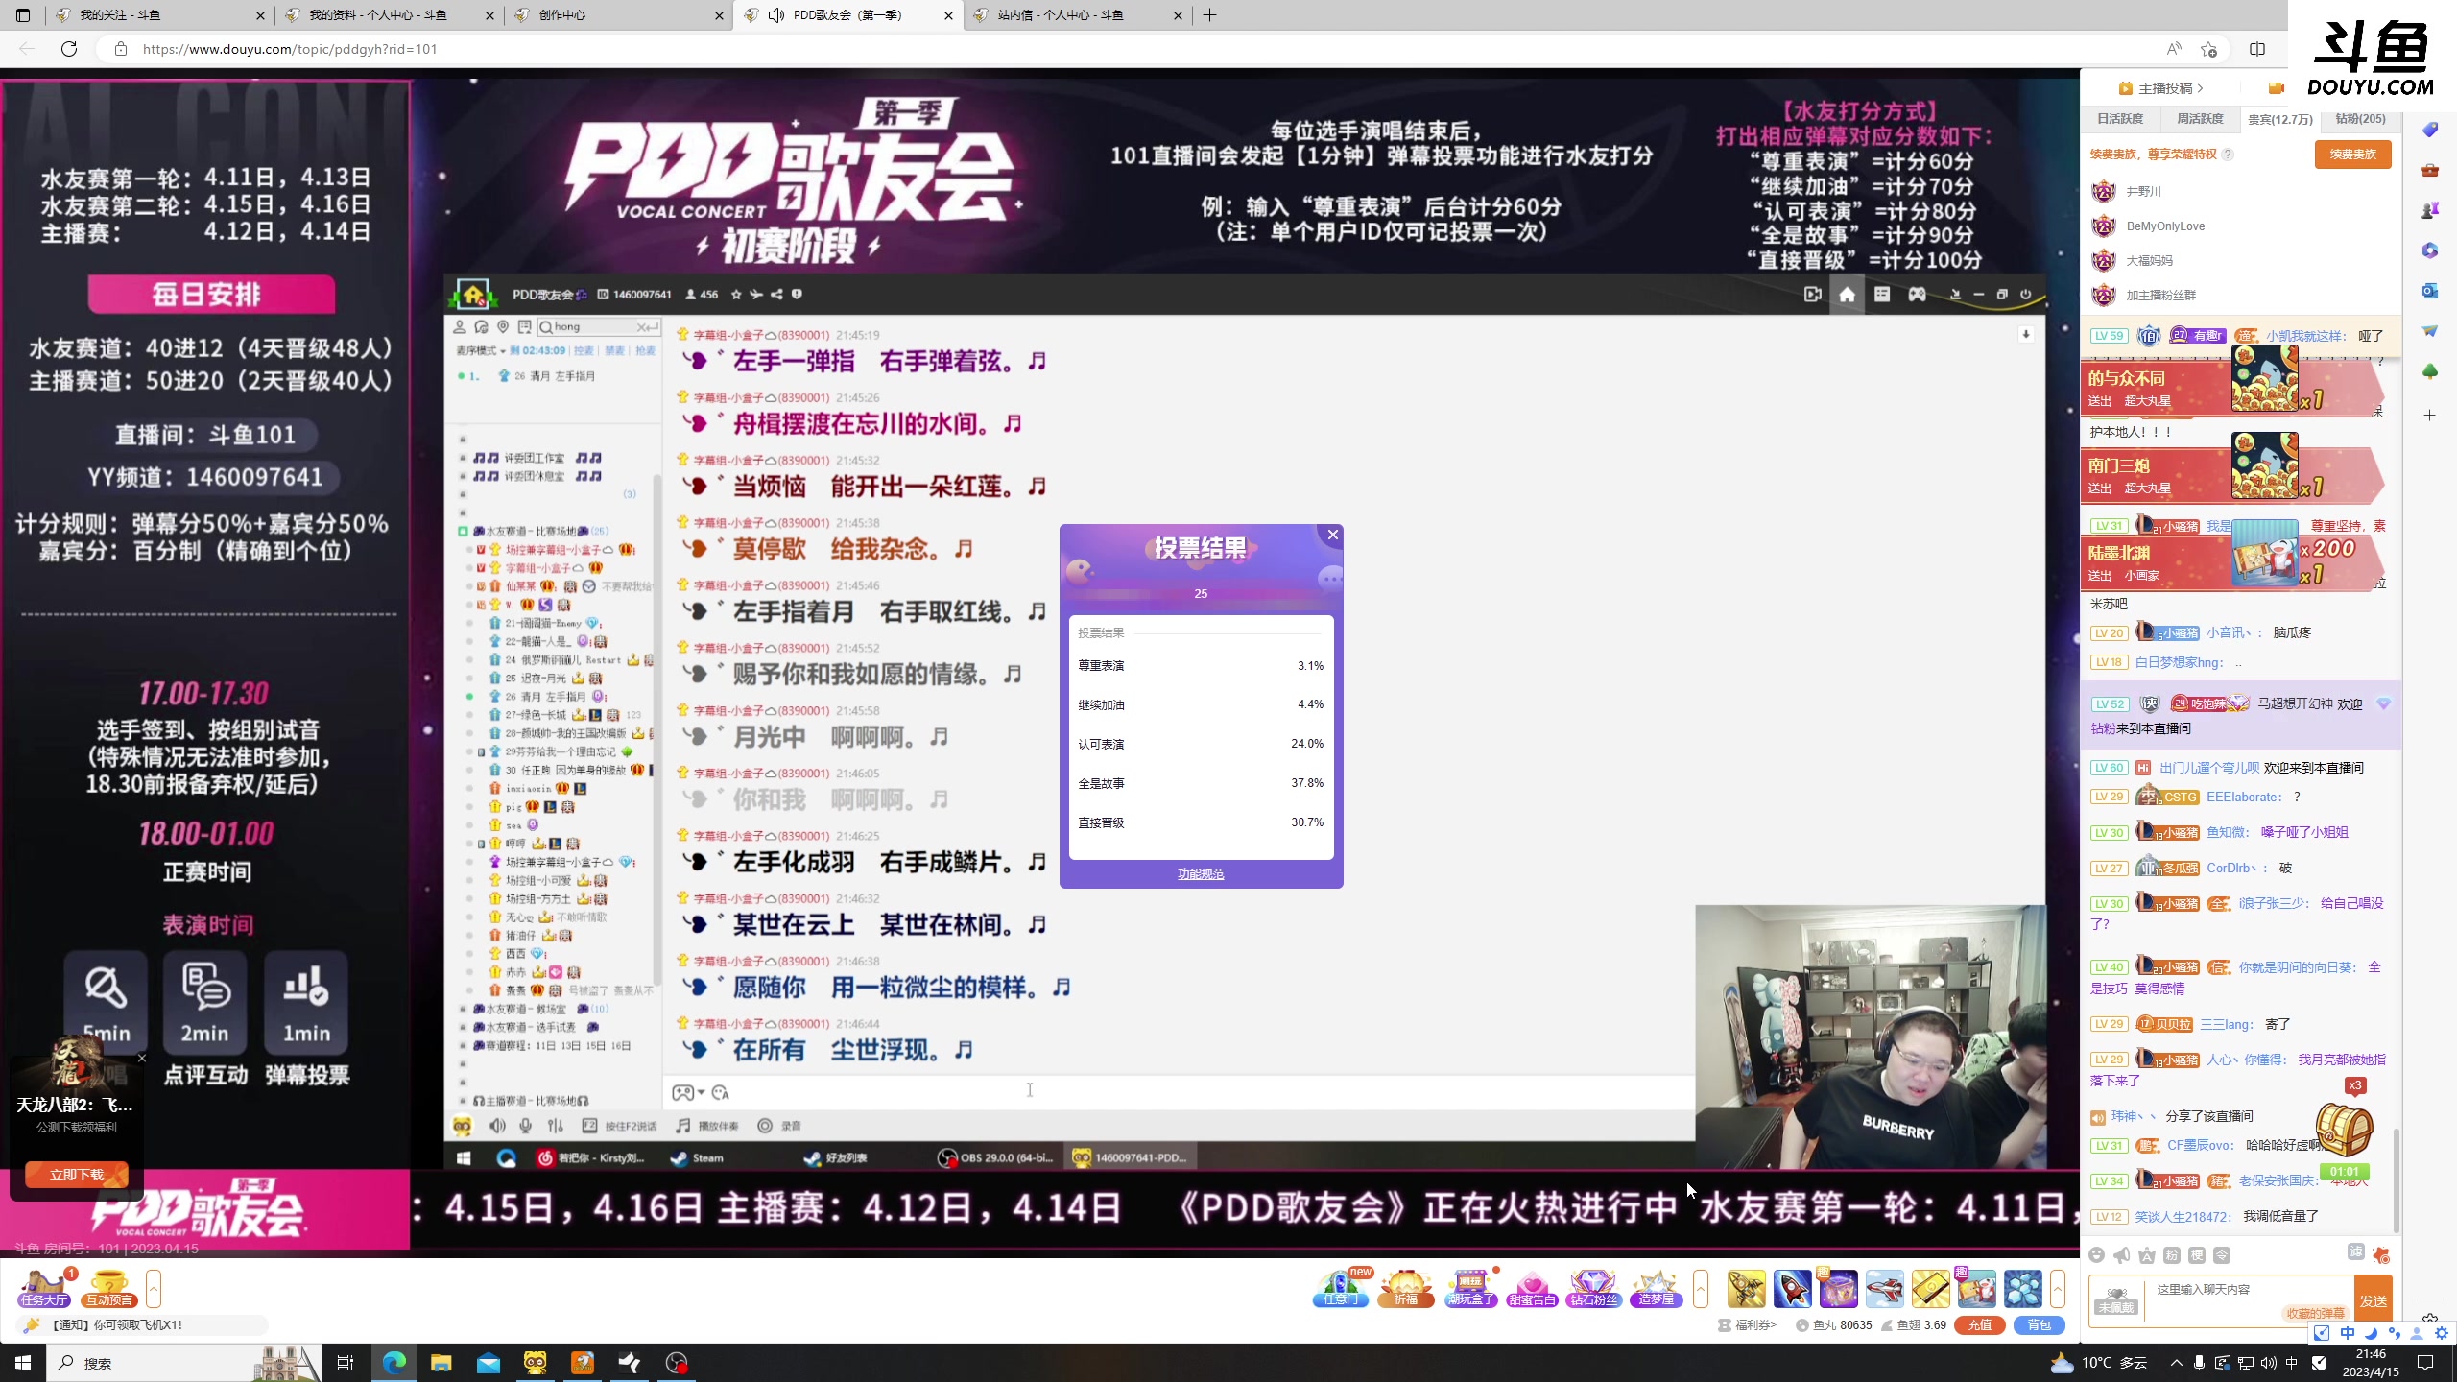Viewport: 2457px width, 1382px height.
Task: Open the 梗 meme phrases option
Action: pos(2197,1255)
